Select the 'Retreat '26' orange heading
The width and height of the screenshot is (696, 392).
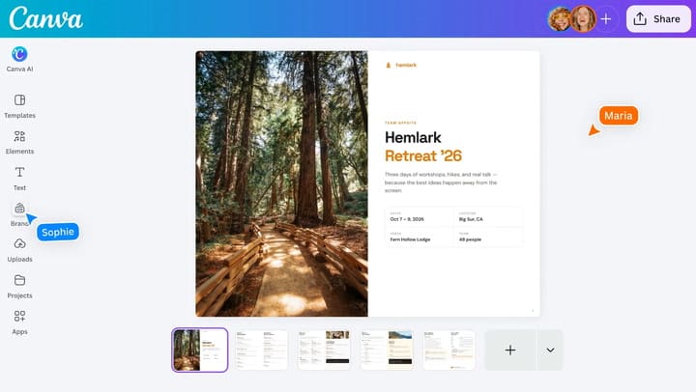[423, 156]
